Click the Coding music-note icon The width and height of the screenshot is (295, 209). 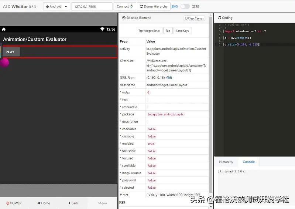219,17
